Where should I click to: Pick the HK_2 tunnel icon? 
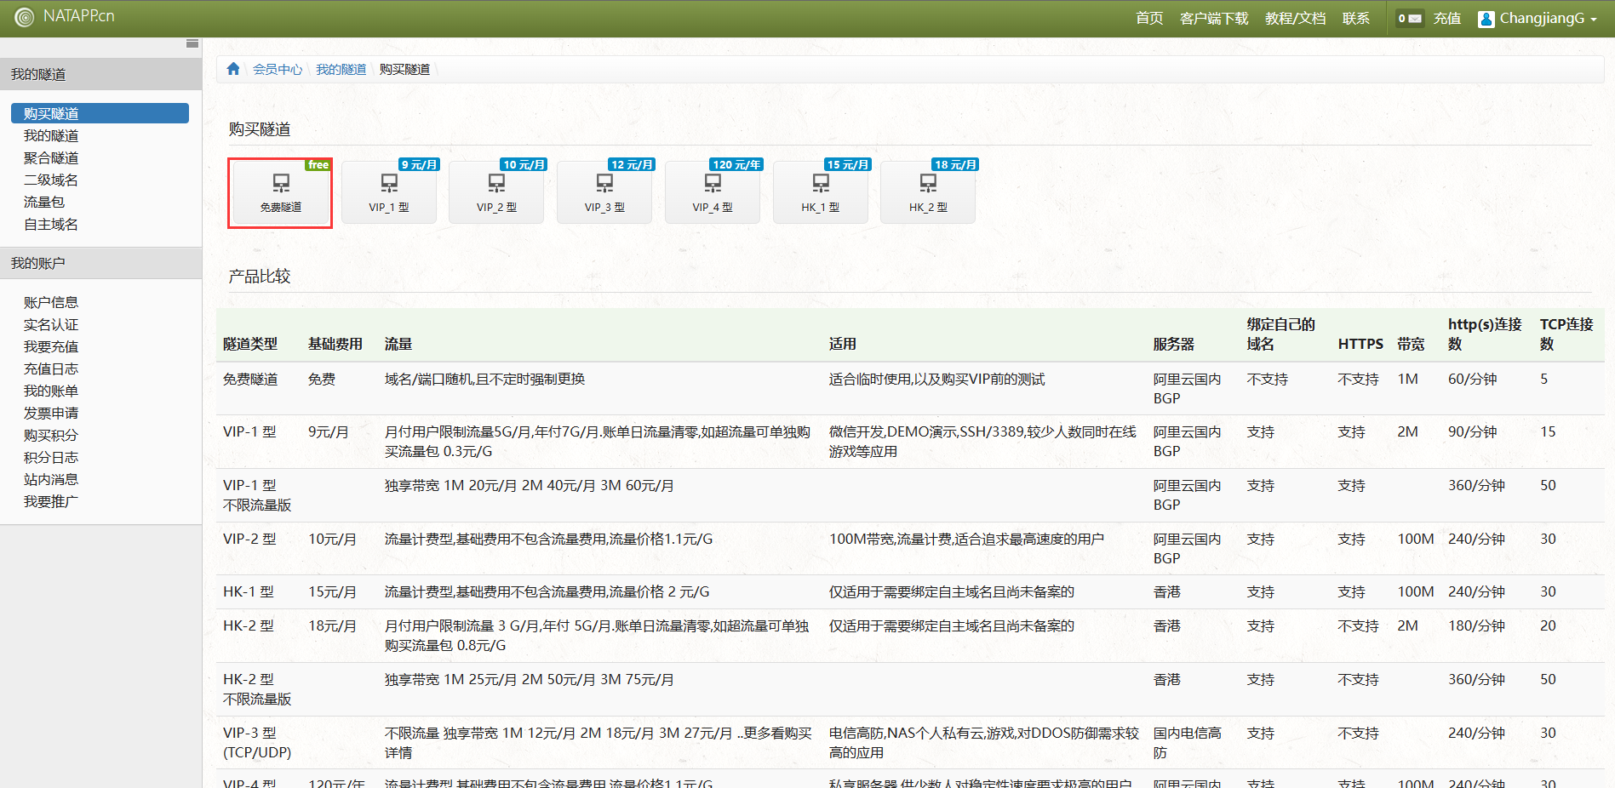(928, 183)
